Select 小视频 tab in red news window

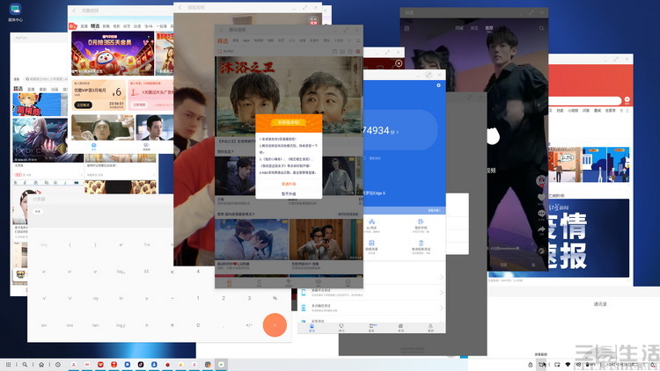[573, 111]
